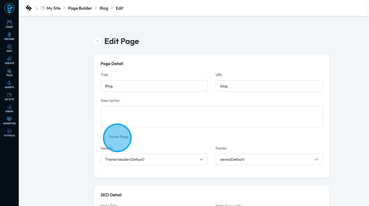Open the Blog breadcrumb link
The width and height of the screenshot is (369, 206).
coord(104,8)
